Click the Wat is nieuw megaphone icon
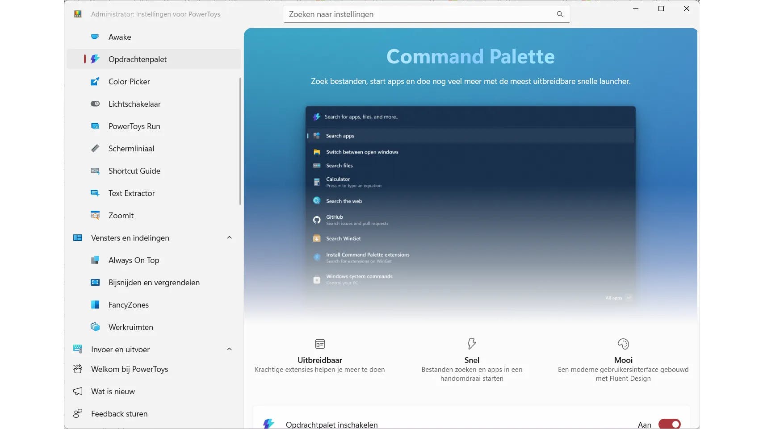Viewport: 763px width, 429px height. click(78, 392)
